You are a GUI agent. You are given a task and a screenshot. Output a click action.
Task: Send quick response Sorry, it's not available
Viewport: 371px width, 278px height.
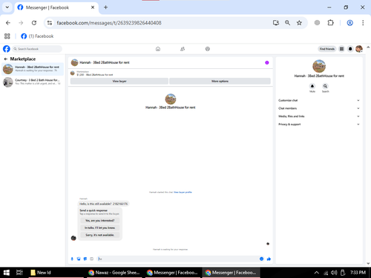tap(99, 235)
